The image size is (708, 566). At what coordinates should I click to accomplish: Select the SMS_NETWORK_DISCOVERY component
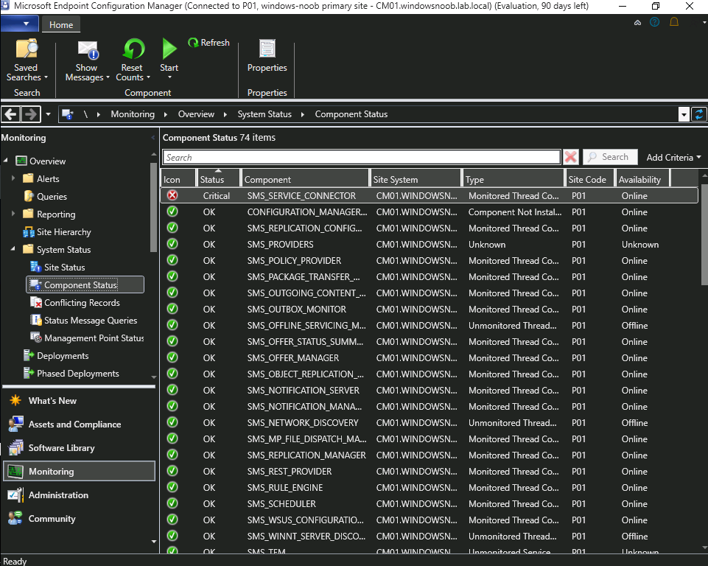click(x=429, y=423)
